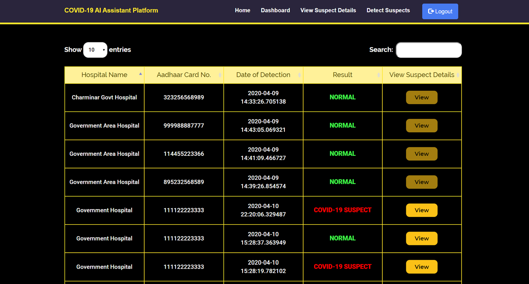This screenshot has height=284, width=529.
Task: Navigate to Detect Suspects page
Action: pyautogui.click(x=388, y=11)
